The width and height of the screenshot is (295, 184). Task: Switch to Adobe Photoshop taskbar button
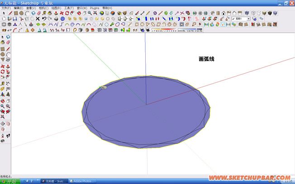[82, 181]
